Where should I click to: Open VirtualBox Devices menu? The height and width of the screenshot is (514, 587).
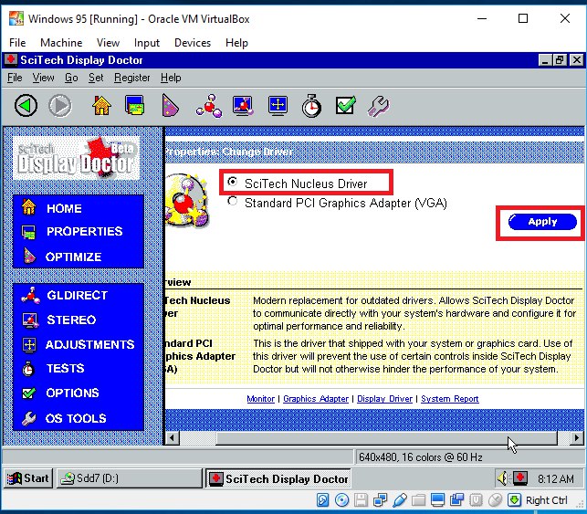click(x=193, y=43)
